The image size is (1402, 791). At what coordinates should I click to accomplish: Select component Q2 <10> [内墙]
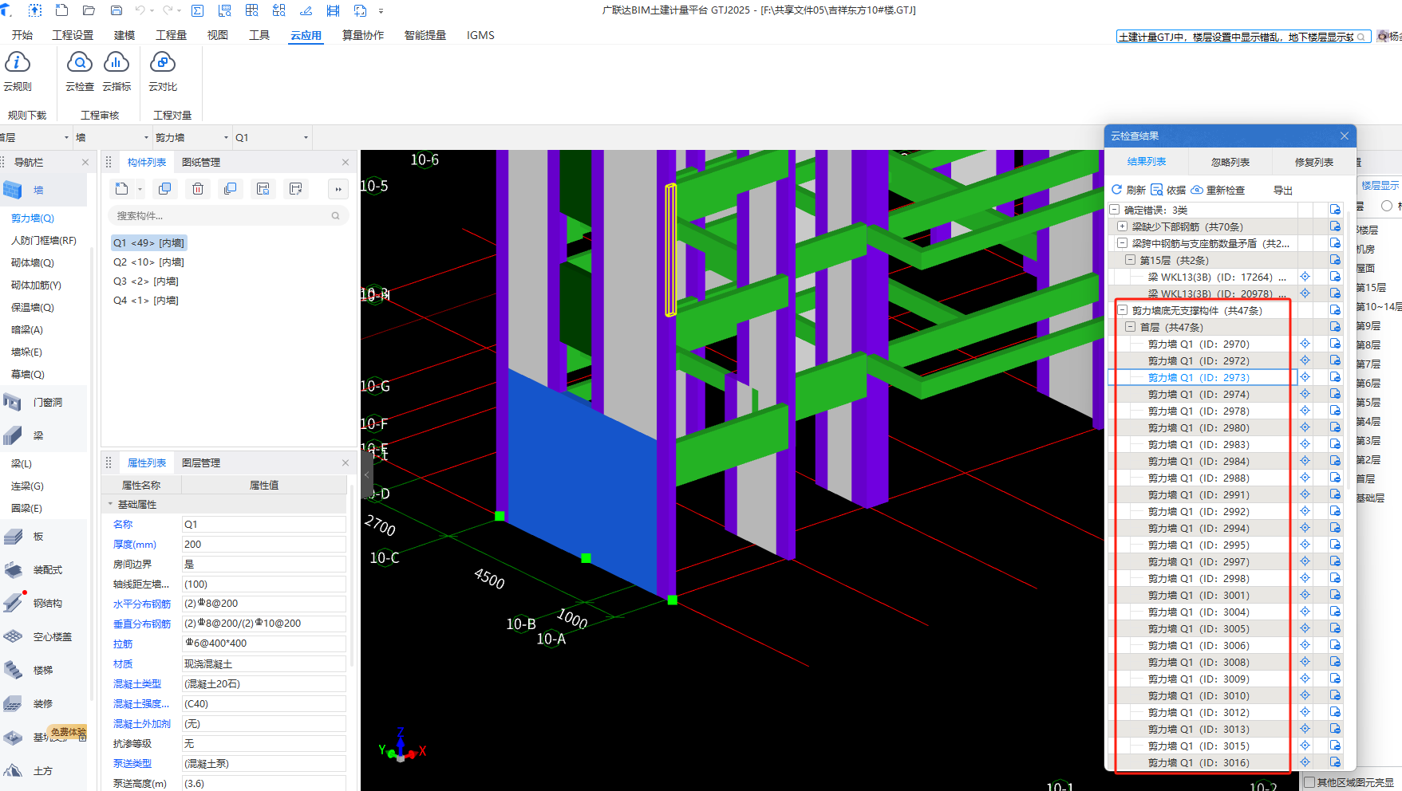click(x=148, y=262)
